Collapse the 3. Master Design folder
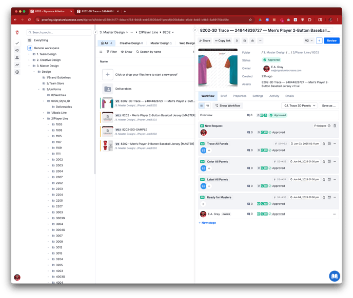 [x=29, y=66]
